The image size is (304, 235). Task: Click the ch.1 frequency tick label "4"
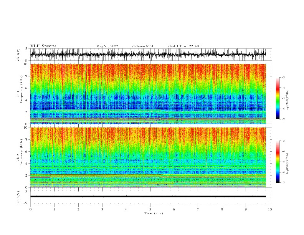point(26,100)
